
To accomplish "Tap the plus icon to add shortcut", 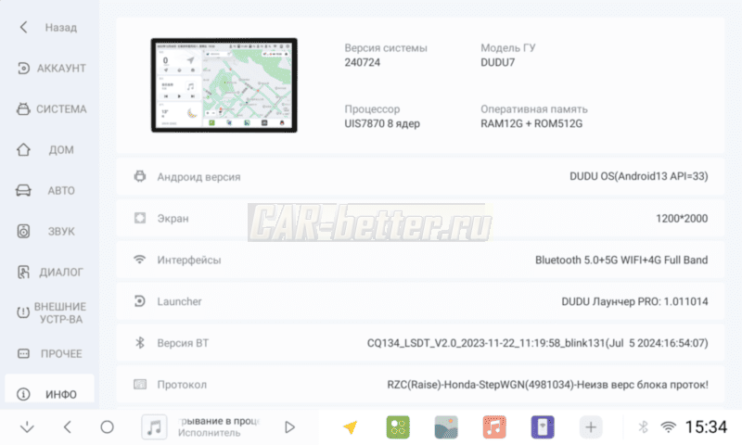I will click(x=591, y=427).
